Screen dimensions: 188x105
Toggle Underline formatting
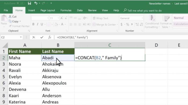[42, 24]
